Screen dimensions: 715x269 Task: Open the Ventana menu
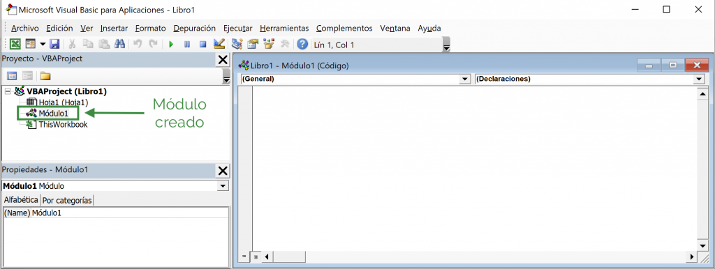(x=395, y=28)
